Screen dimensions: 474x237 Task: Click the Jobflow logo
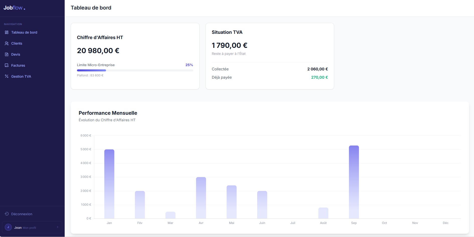[14, 8]
